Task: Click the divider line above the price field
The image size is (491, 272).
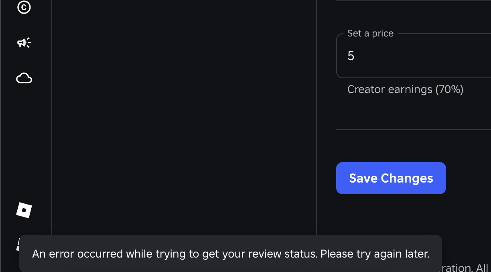Action: 414,1
